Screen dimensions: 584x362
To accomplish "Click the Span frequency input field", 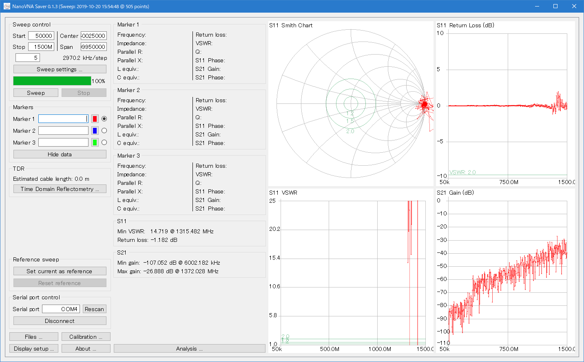I will (x=93, y=47).
